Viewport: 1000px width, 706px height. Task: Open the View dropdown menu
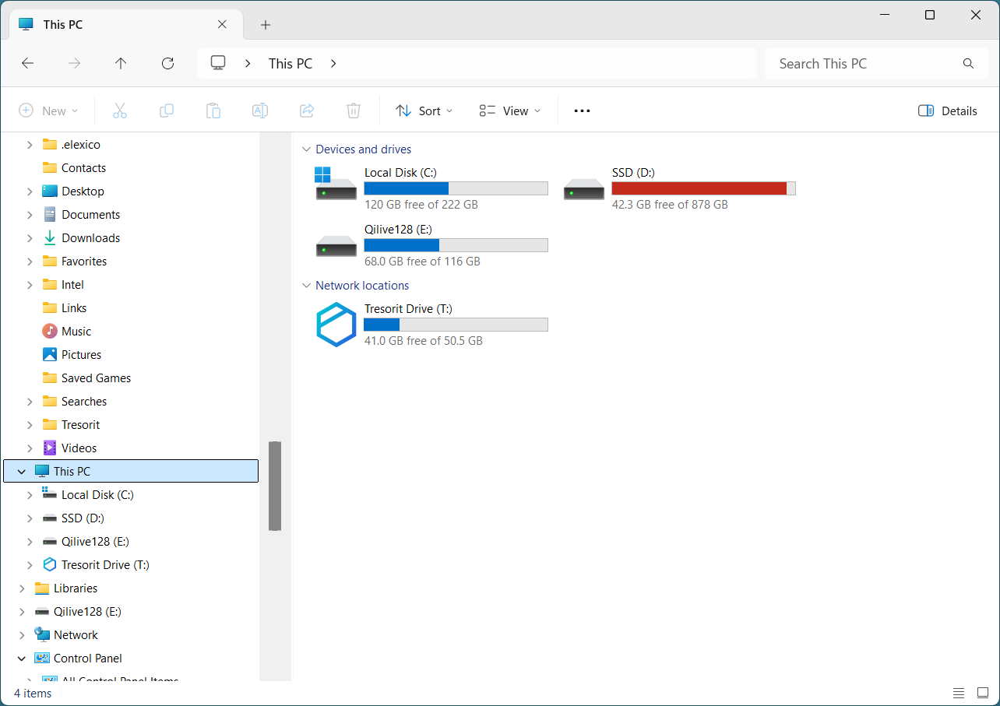[510, 111]
